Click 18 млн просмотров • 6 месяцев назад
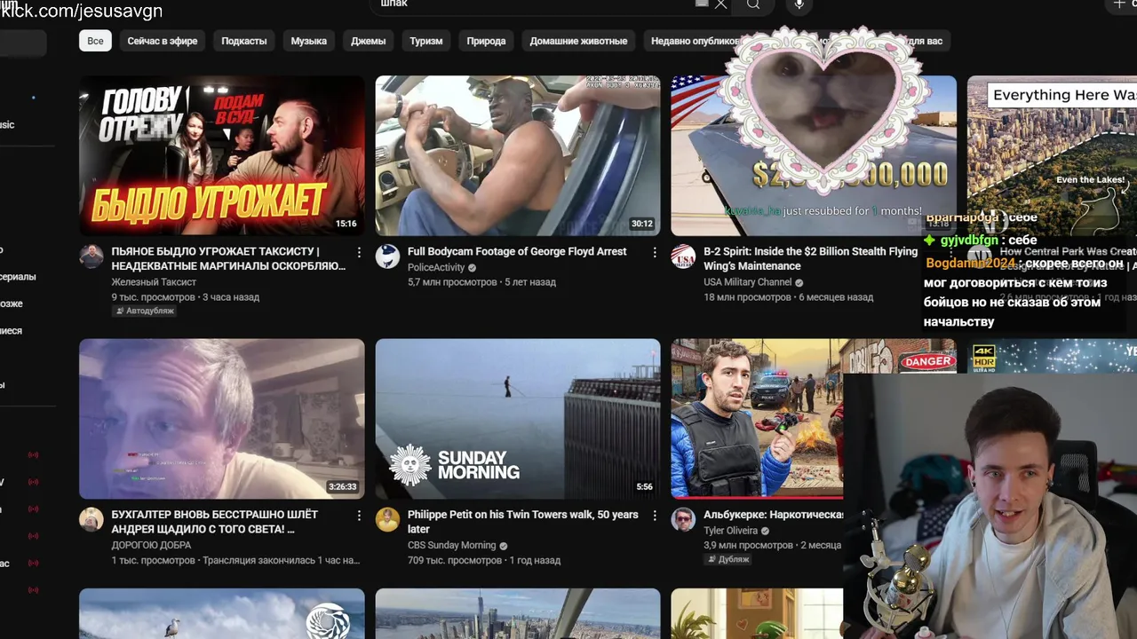1137x639 pixels. [789, 296]
